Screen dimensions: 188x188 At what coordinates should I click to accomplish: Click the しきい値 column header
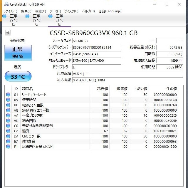139,89
